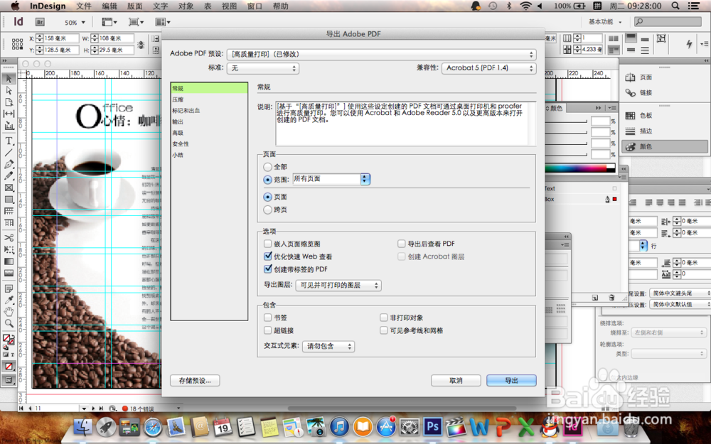Viewport: 711px width, 444px height.
Task: Expand the page range combo box arrow
Action: 365,179
